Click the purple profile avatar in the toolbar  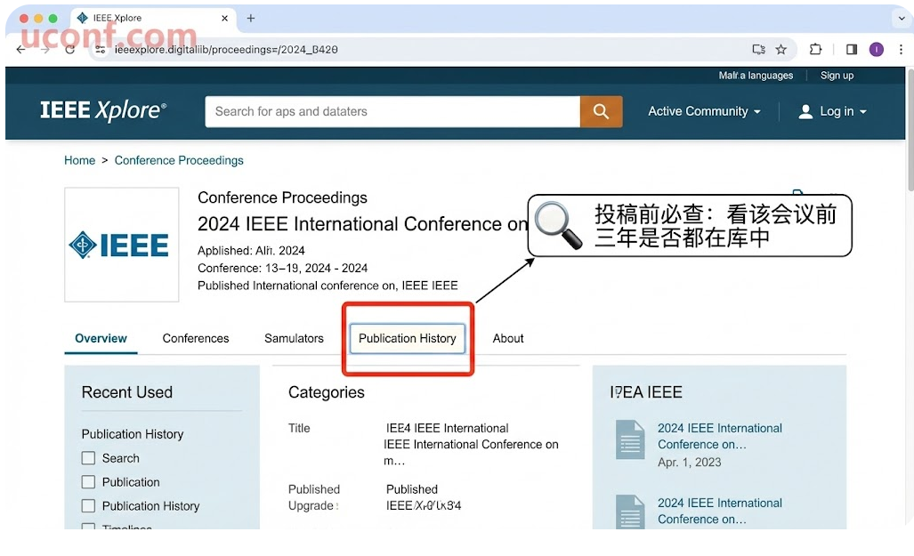click(877, 50)
